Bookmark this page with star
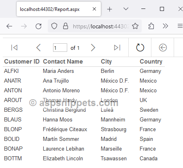The height and width of the screenshot is (168, 183). tap(135, 26)
